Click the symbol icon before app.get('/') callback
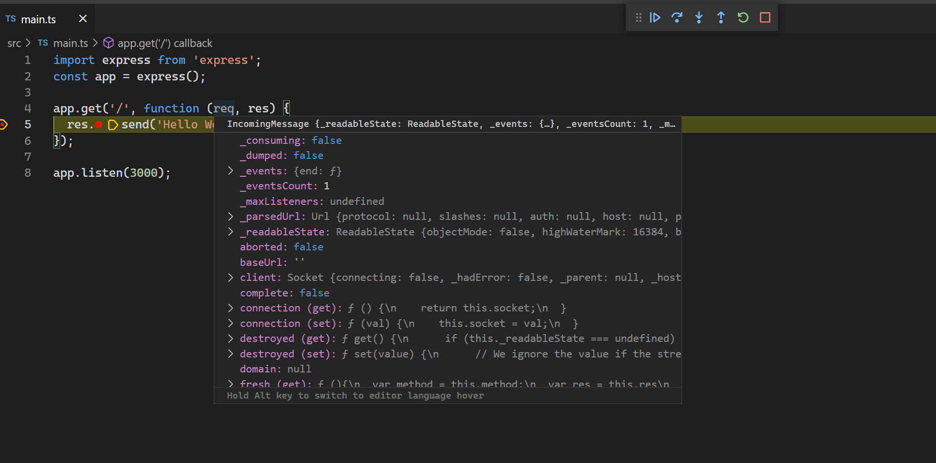Image resolution: width=936 pixels, height=463 pixels. (x=108, y=43)
